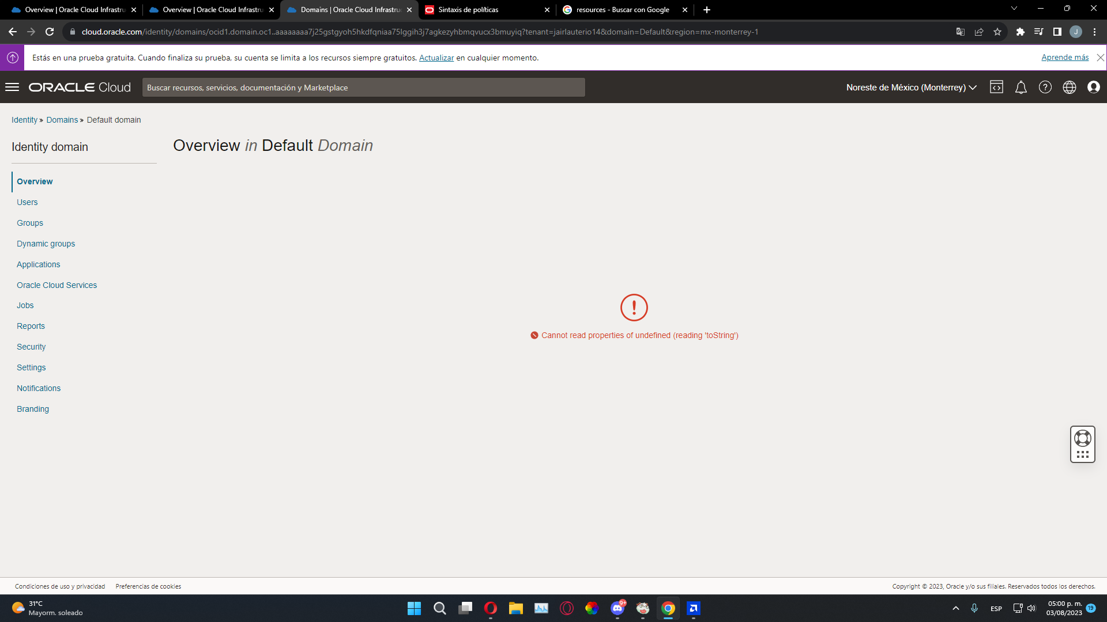
Task: Open Notifications in the sidebar
Action: tap(39, 388)
